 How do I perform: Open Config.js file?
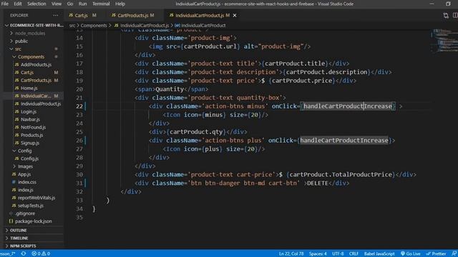(29, 158)
